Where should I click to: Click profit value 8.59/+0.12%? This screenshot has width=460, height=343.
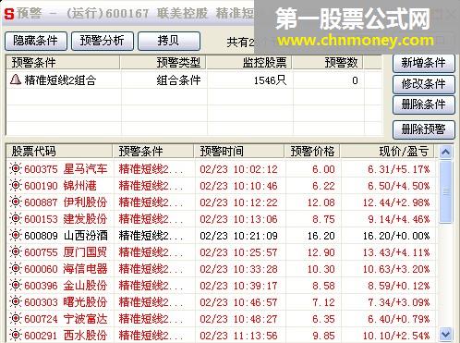click(x=399, y=286)
